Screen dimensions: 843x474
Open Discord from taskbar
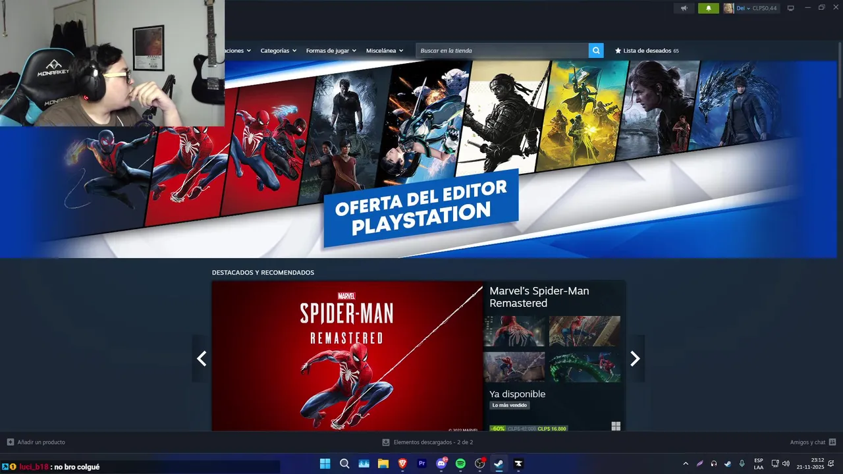coord(441,463)
